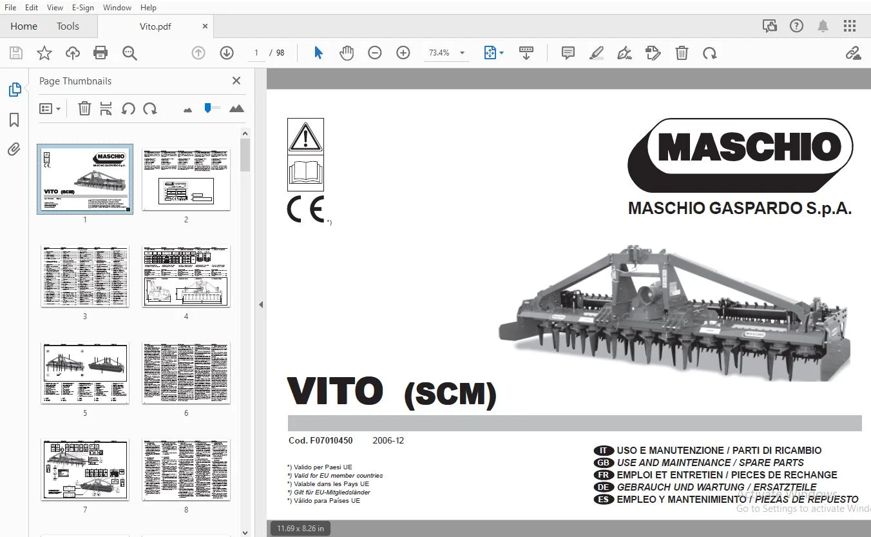Select page 3 thumbnail
This screenshot has height=537, width=871.
tap(84, 276)
